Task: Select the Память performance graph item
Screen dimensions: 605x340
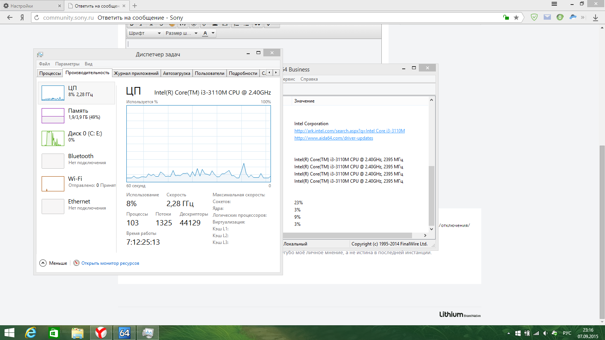Action: pos(77,115)
